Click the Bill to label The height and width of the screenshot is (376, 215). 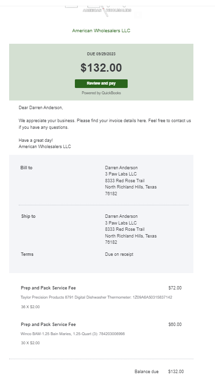pos(26,168)
